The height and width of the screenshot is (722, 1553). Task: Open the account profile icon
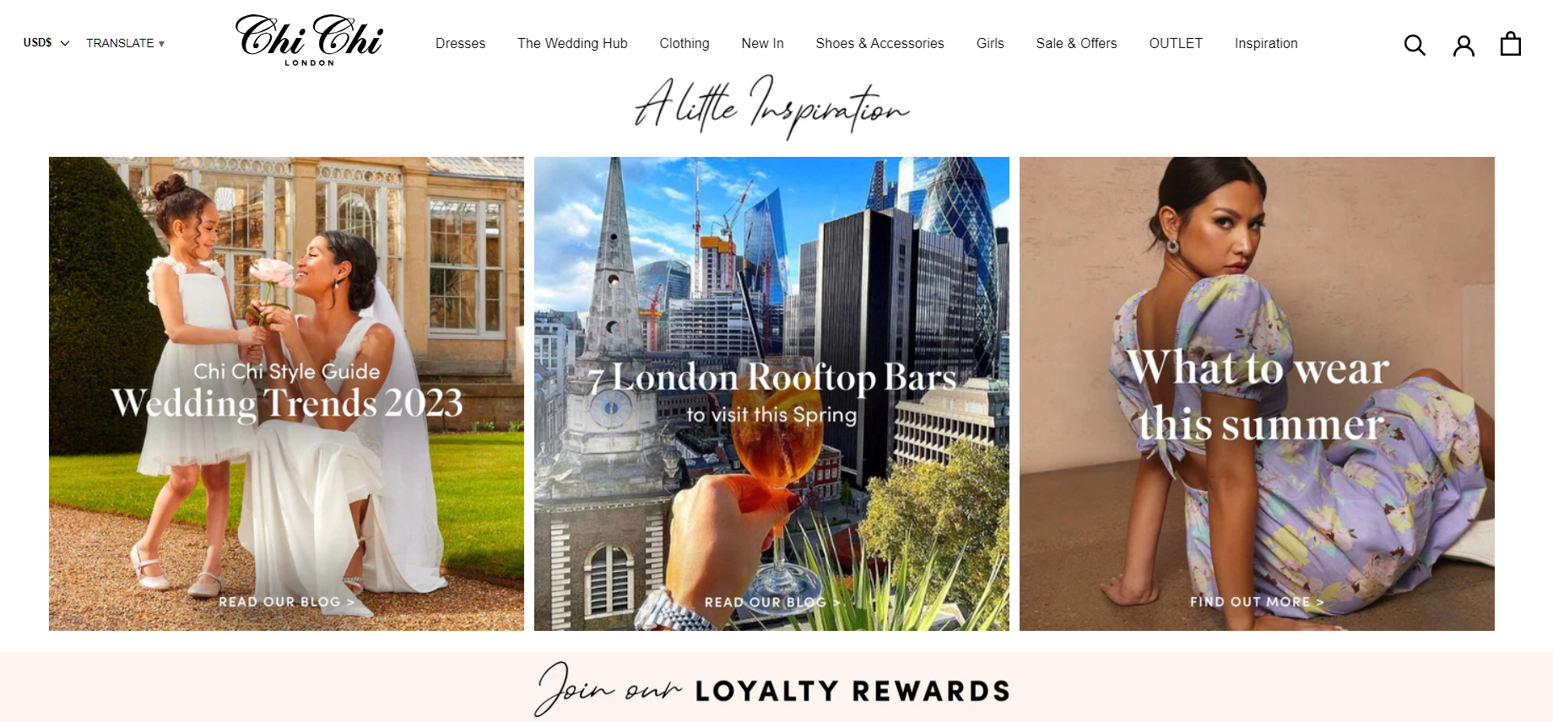point(1464,45)
